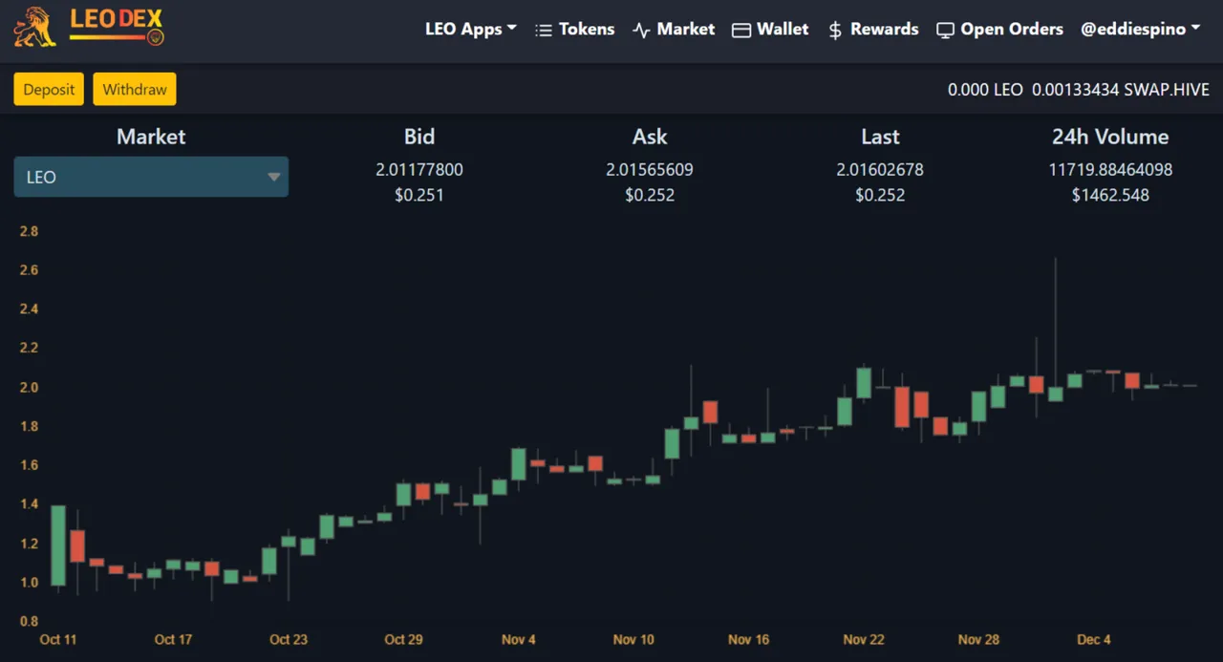Click the Ask value 2.01565609
Viewport: 1223px width, 662px height.
coord(650,169)
